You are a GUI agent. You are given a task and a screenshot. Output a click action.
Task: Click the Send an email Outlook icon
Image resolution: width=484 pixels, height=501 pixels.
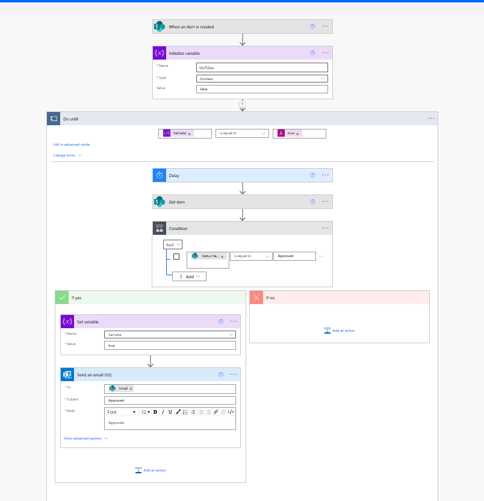pyautogui.click(x=67, y=375)
